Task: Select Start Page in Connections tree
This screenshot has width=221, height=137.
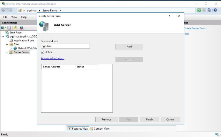Action: 16,32
